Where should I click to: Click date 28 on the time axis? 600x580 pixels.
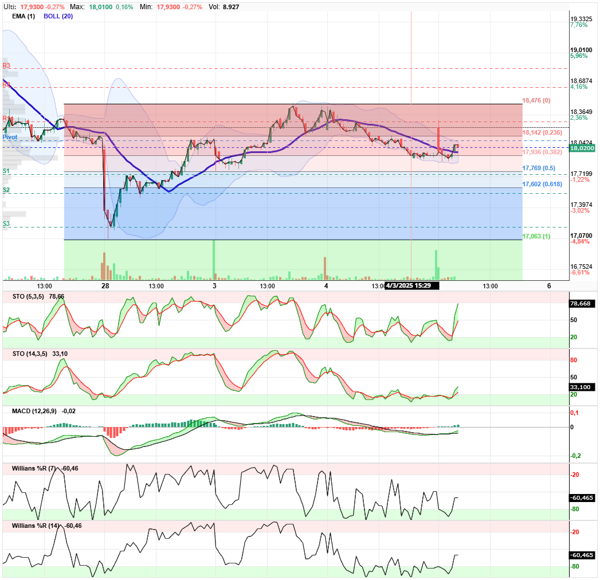(105, 286)
